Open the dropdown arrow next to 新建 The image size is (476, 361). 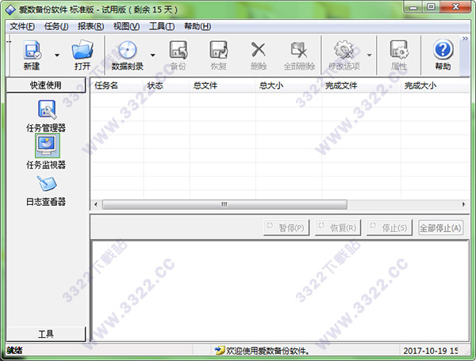tap(57, 55)
